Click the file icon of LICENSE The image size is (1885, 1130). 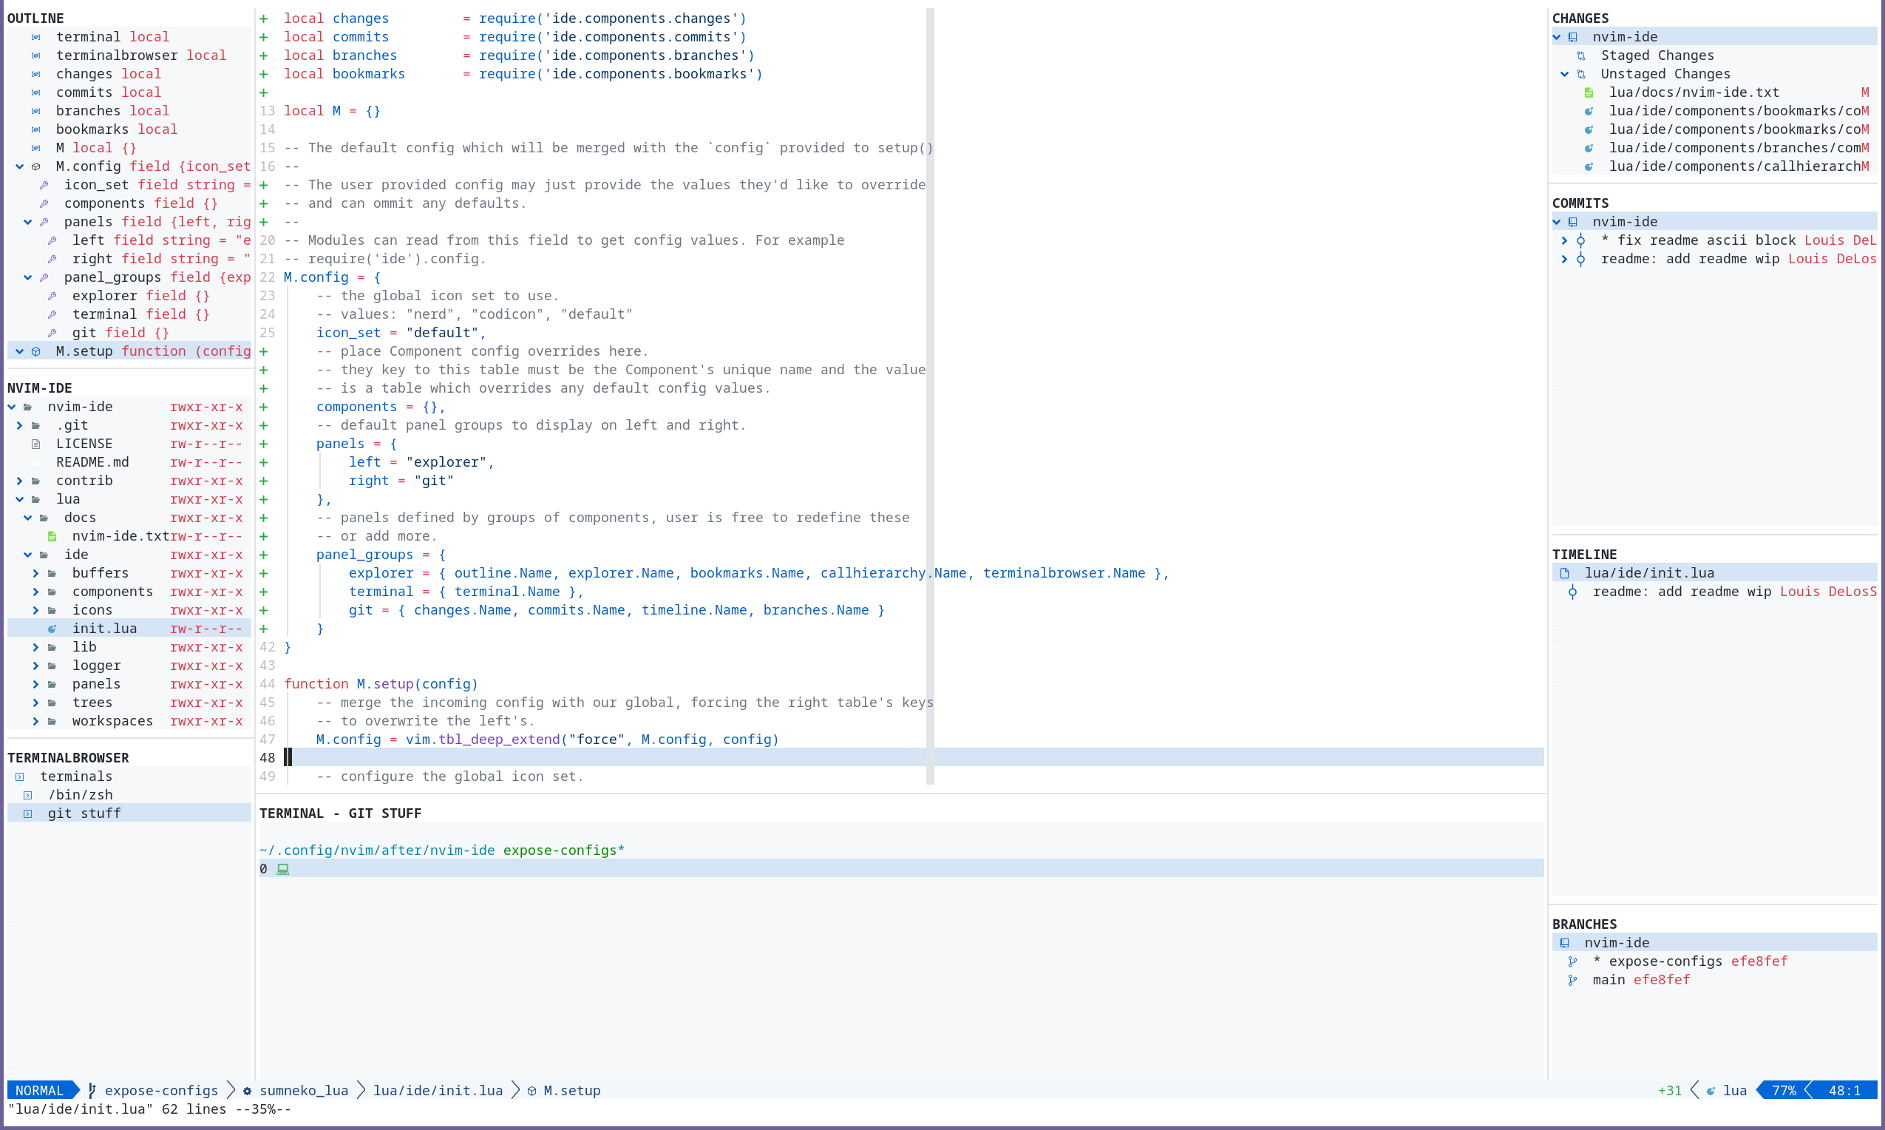35,444
